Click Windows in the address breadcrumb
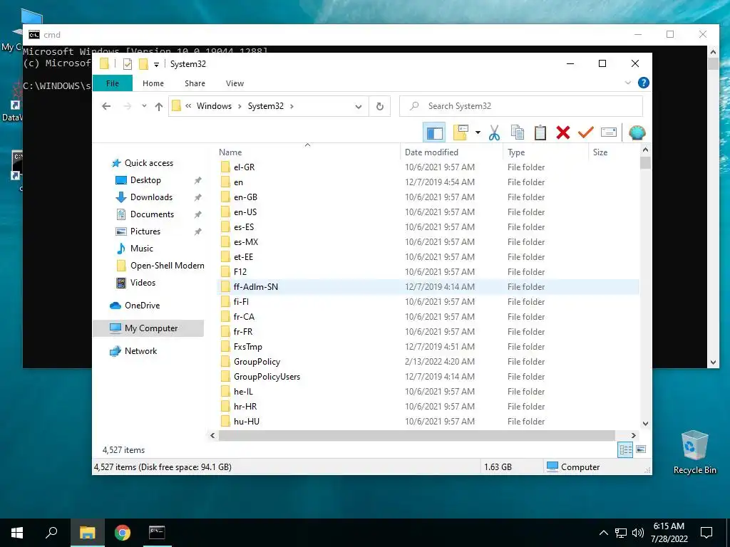This screenshot has width=730, height=547. coord(214,106)
